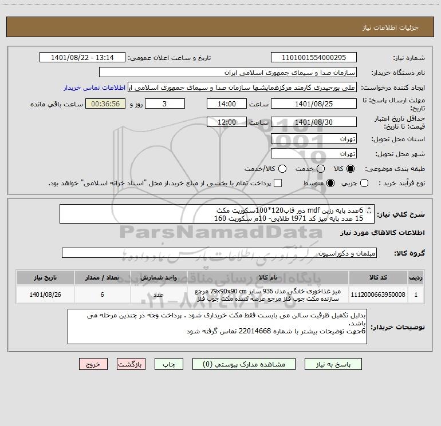The width and height of the screenshot is (441, 426).
Task: Click the general description text area
Action: 217,214
